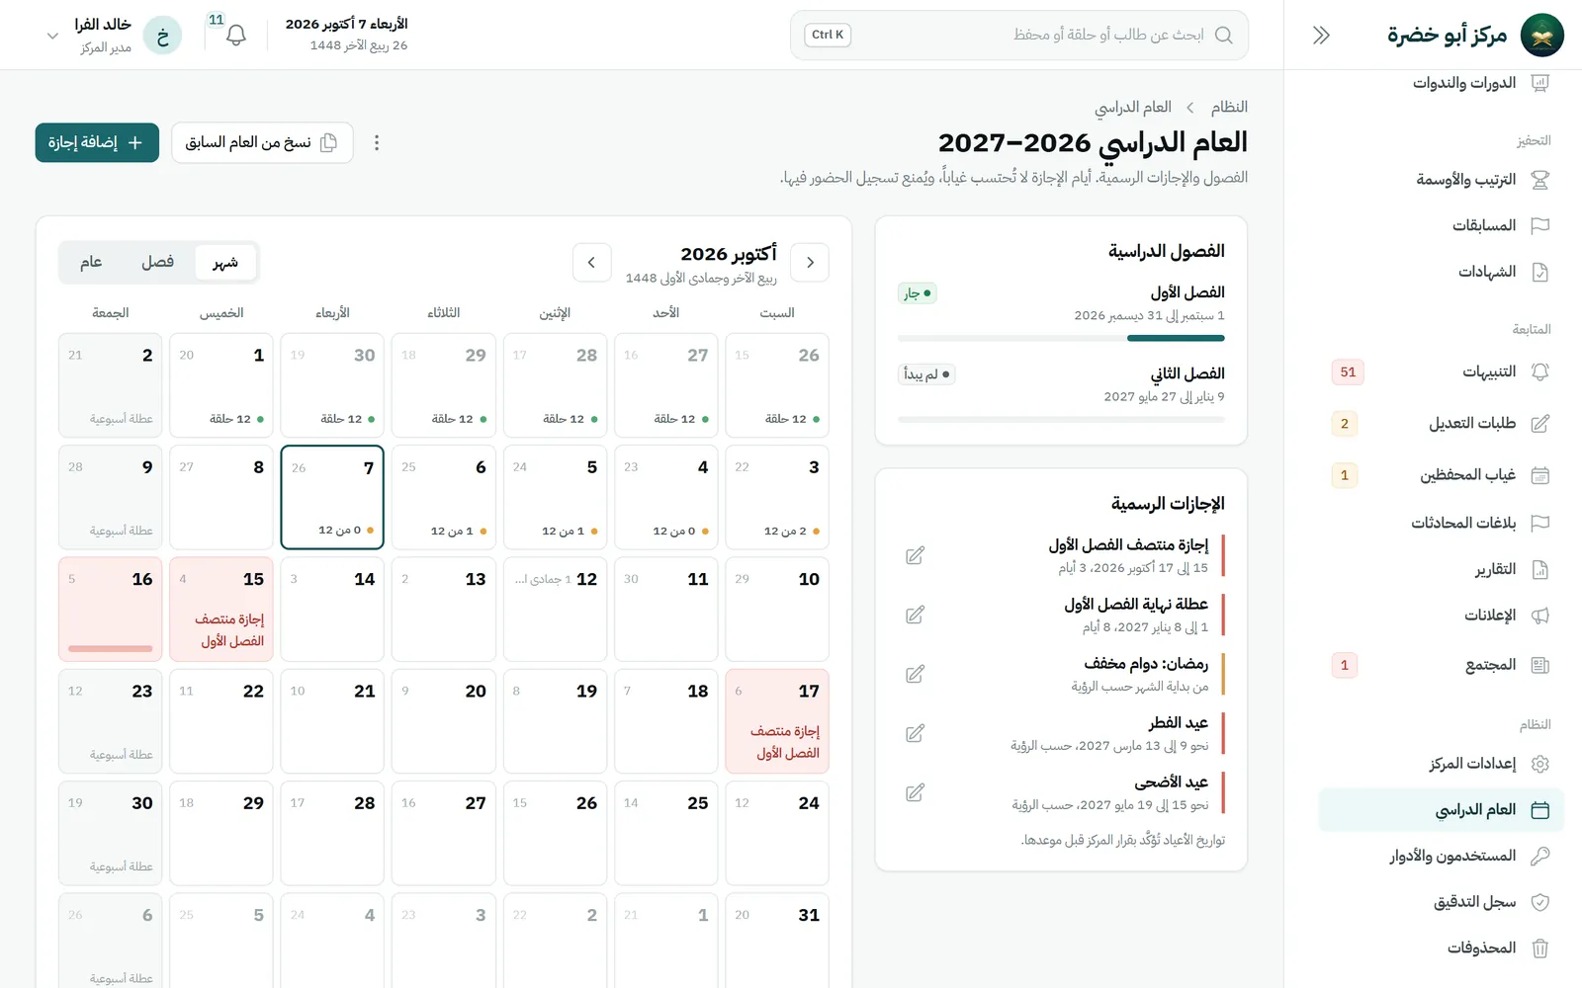Edit عيد الأضحى holiday entry
1582x988 pixels.
(916, 793)
